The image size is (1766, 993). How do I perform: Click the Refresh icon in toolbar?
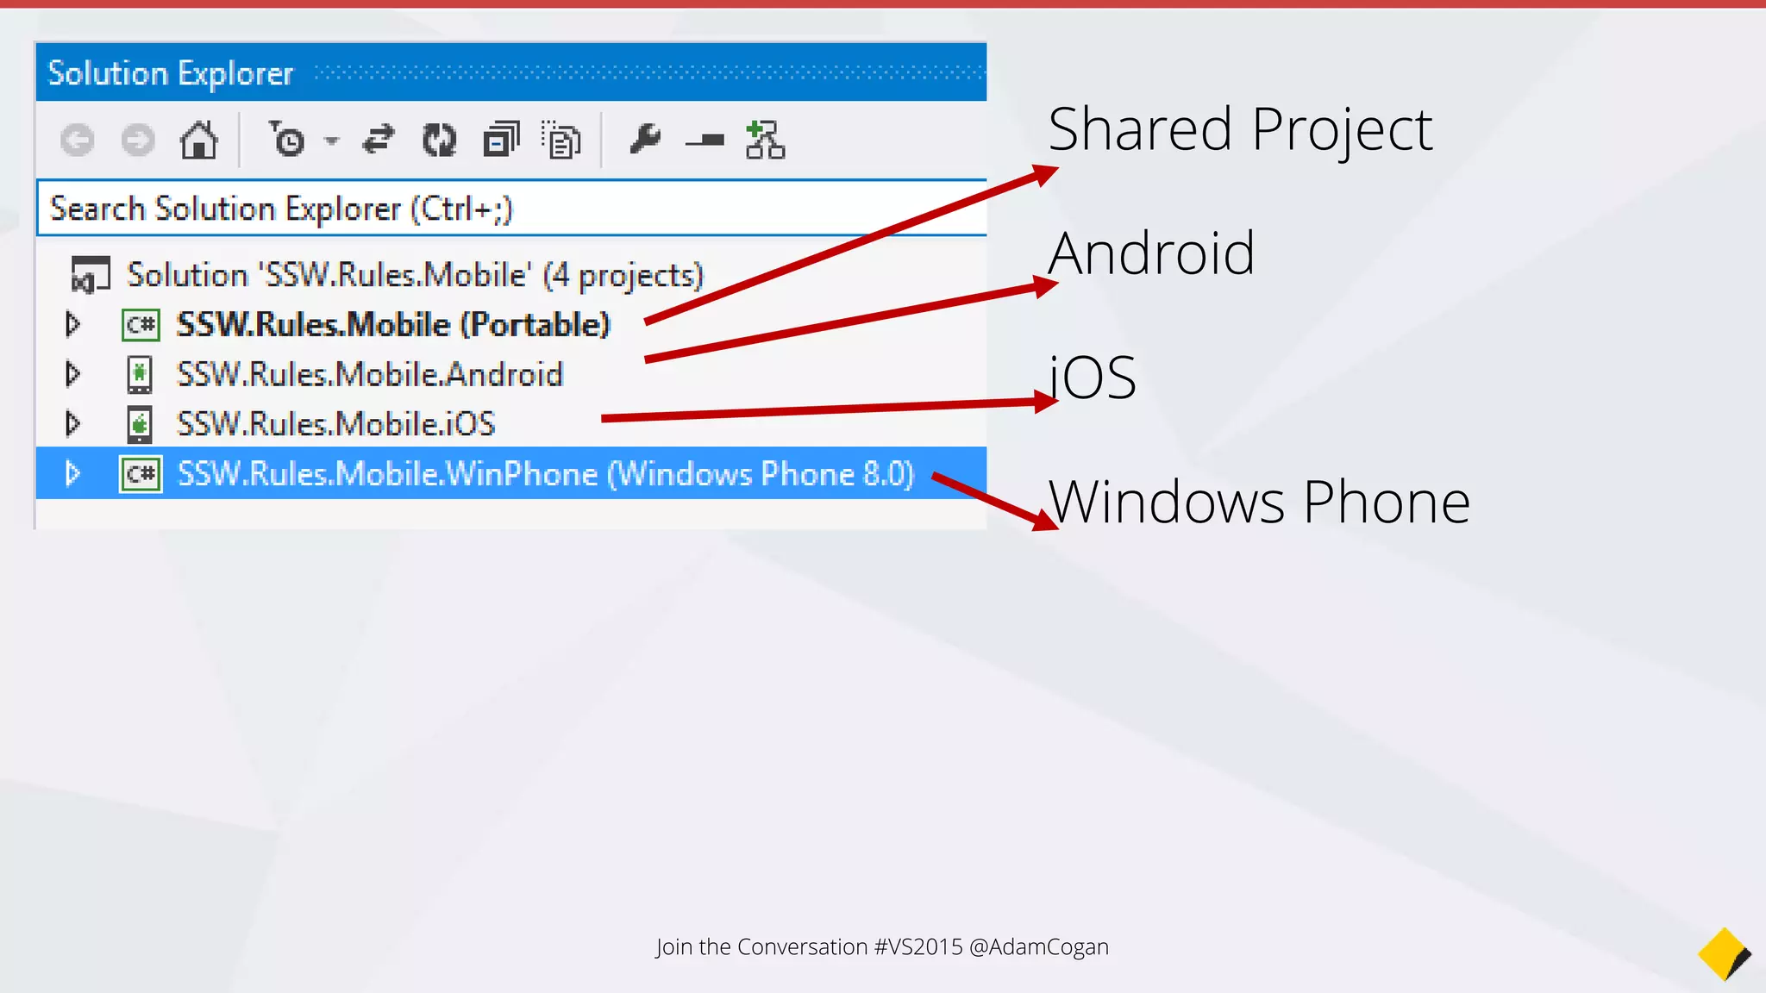tap(439, 140)
